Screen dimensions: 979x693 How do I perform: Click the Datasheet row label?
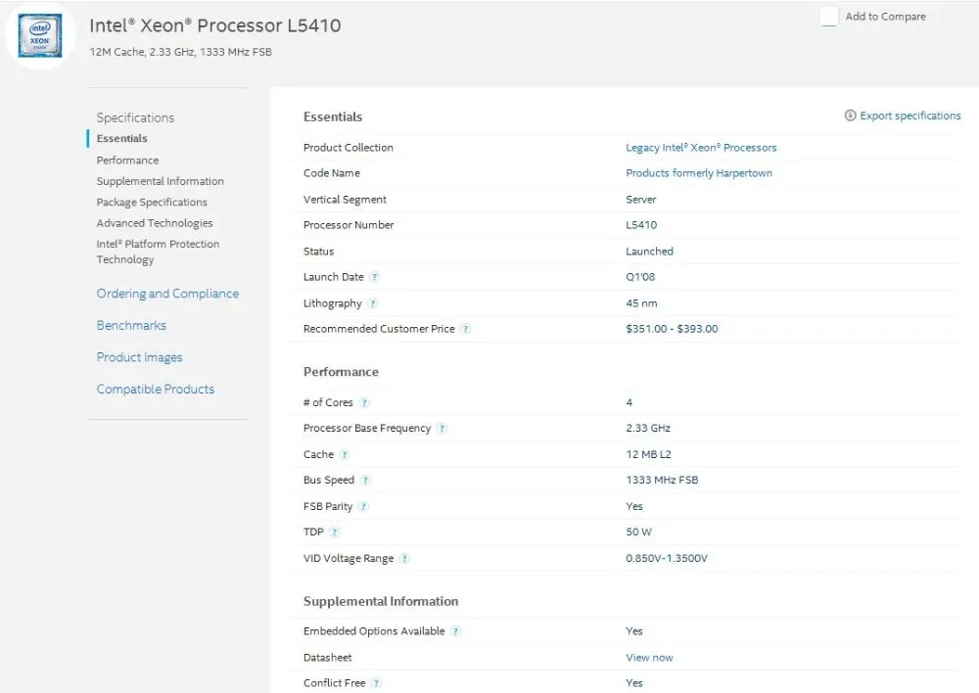327,658
